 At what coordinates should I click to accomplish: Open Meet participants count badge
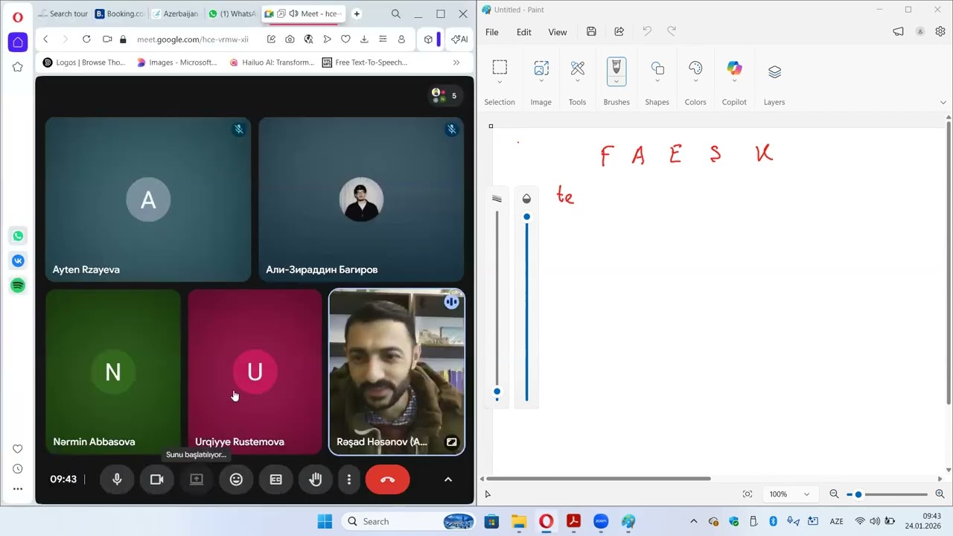[x=445, y=95]
